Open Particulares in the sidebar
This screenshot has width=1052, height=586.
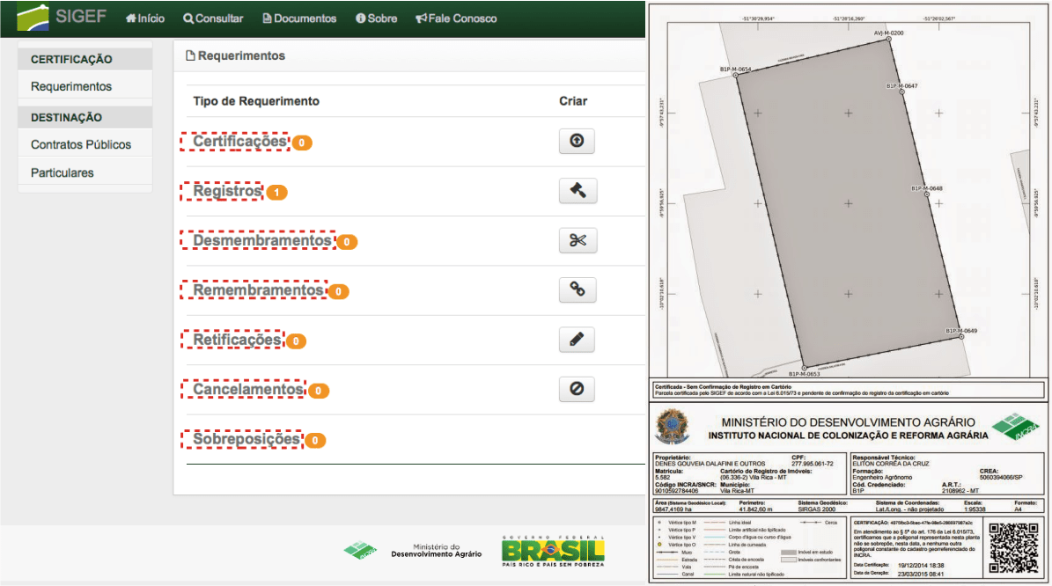62,172
